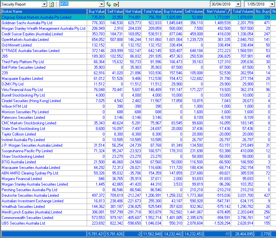Open the 30/04/2018 start date picker
Image resolution: width=276 pixels, height=238 pixels.
[x=238, y=4]
